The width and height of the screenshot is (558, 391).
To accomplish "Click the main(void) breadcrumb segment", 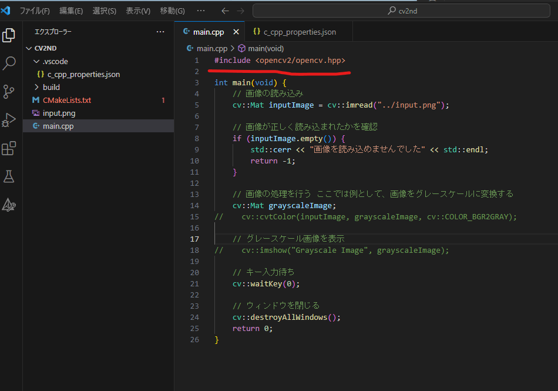I will (266, 48).
